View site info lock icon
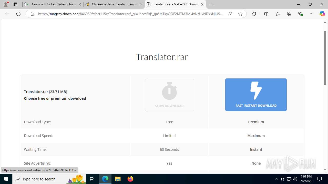The width and height of the screenshot is (328, 184). (32, 14)
